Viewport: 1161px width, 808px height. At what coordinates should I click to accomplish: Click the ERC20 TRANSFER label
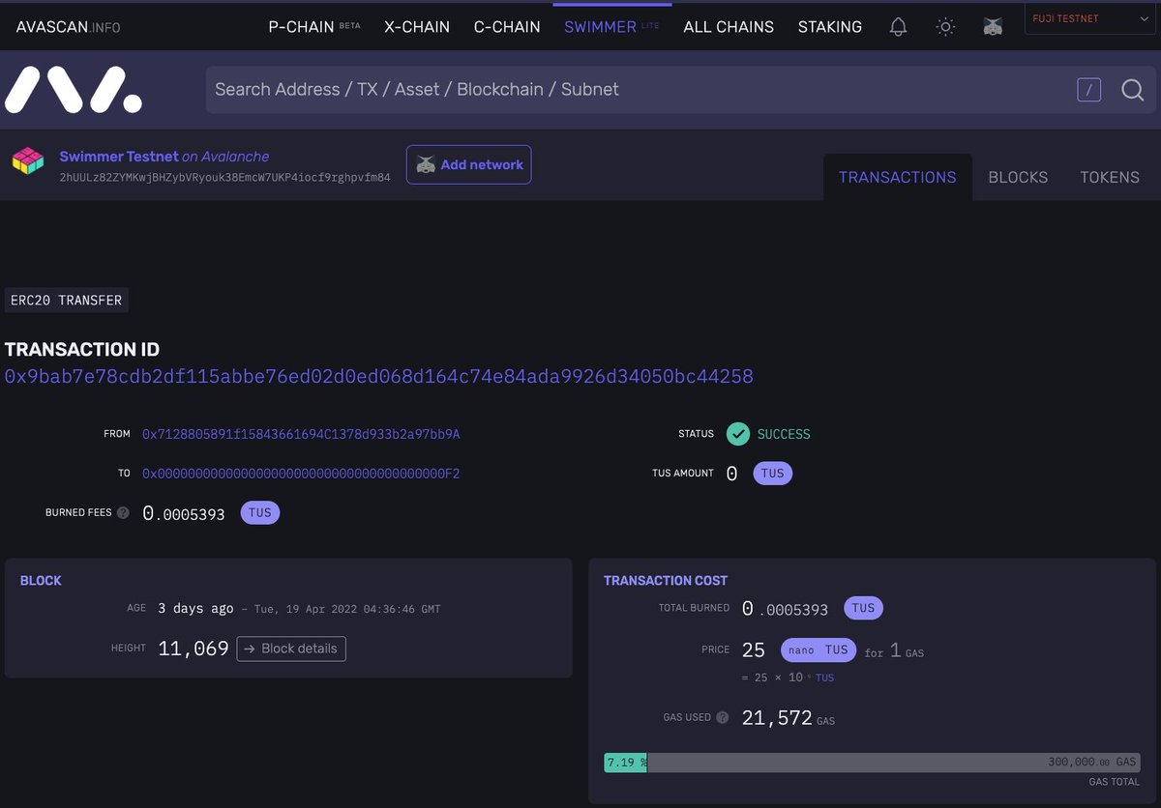tap(67, 301)
